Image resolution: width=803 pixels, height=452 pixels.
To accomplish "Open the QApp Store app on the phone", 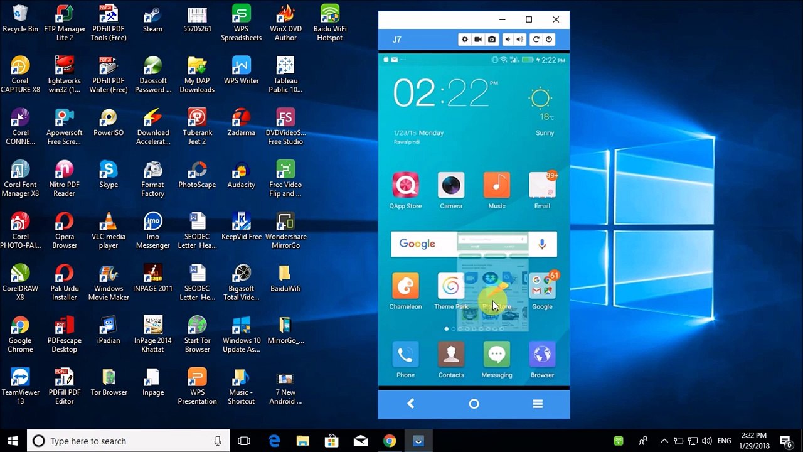I will point(405,190).
